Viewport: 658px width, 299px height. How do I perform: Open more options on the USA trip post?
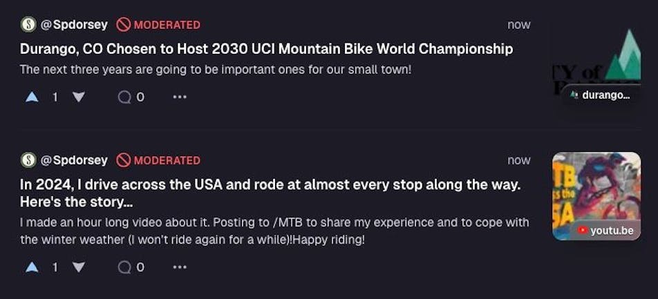point(180,267)
